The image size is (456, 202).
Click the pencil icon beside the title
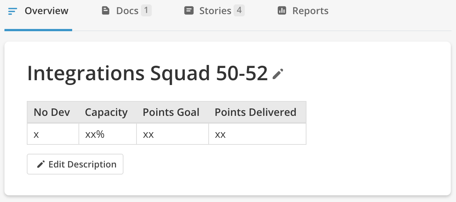click(278, 74)
